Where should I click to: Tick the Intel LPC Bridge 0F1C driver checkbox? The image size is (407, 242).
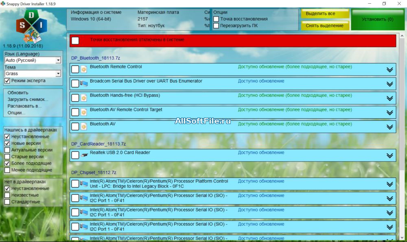(x=75, y=184)
